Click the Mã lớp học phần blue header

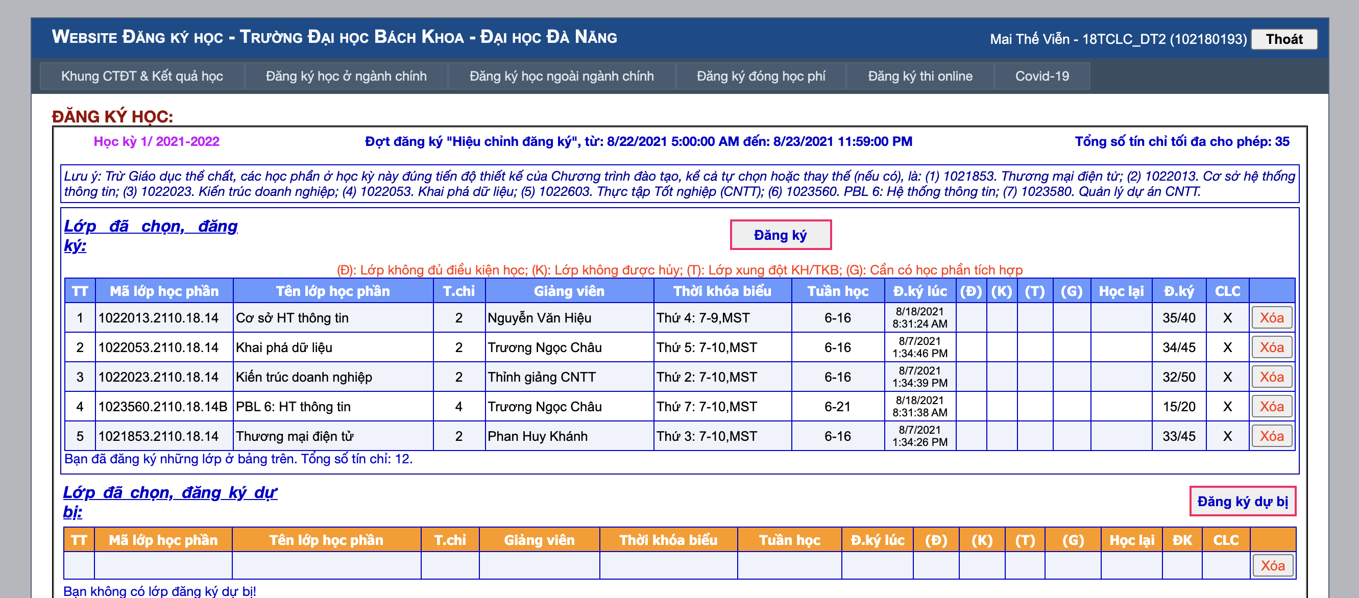pyautogui.click(x=164, y=291)
